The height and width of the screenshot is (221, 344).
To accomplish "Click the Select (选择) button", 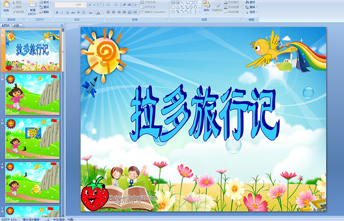I will (251, 12).
